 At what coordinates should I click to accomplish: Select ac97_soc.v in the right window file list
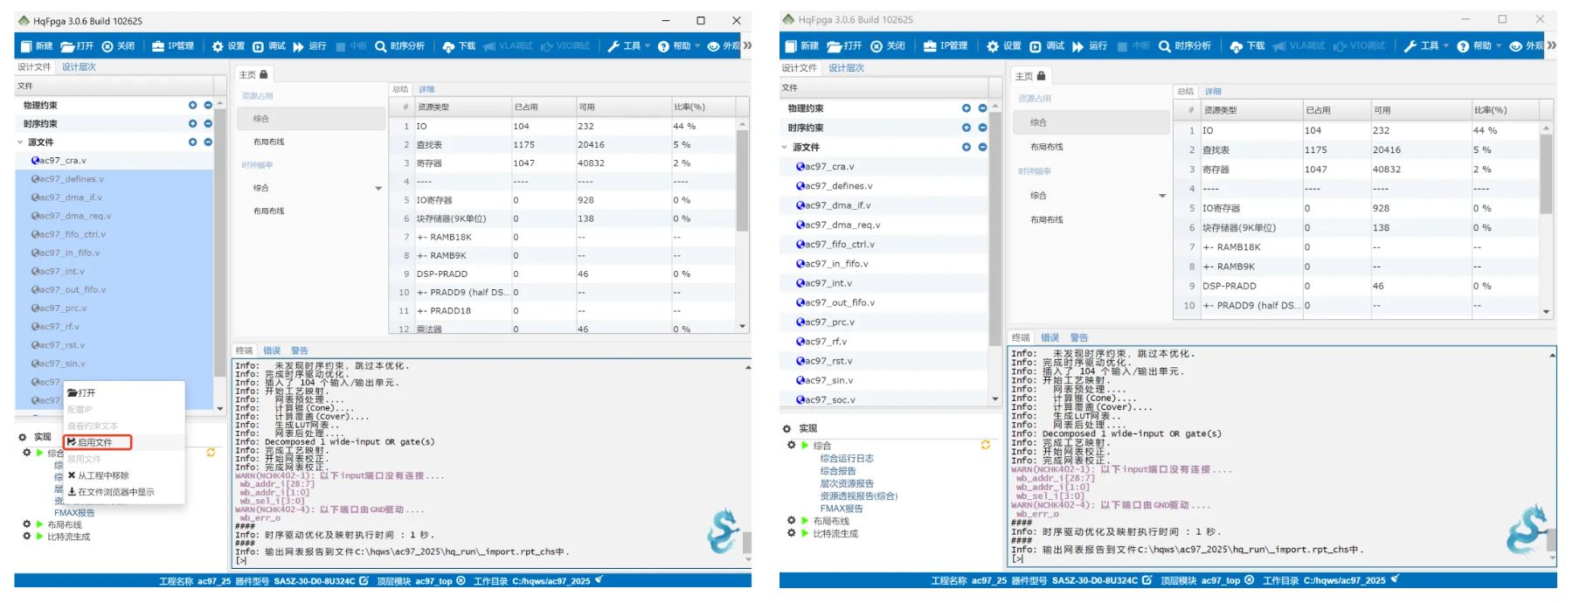click(828, 400)
